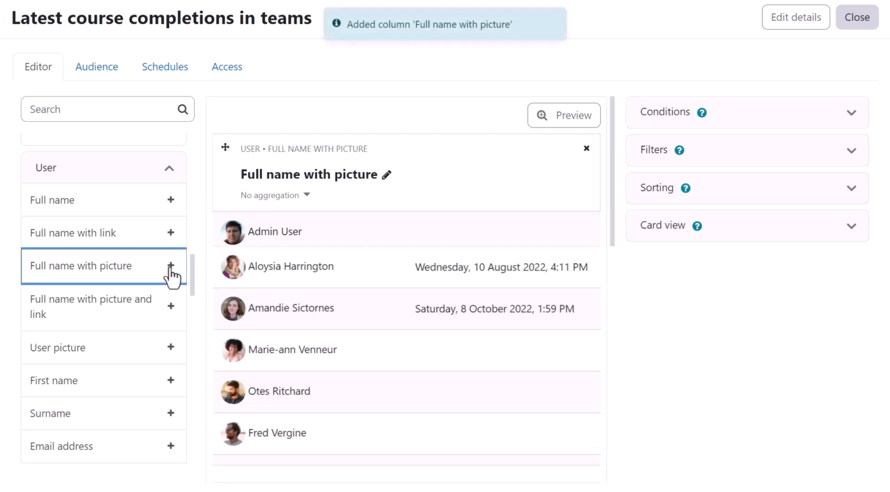The height and width of the screenshot is (492, 890).
Task: Switch to the Audience tab
Action: point(97,66)
